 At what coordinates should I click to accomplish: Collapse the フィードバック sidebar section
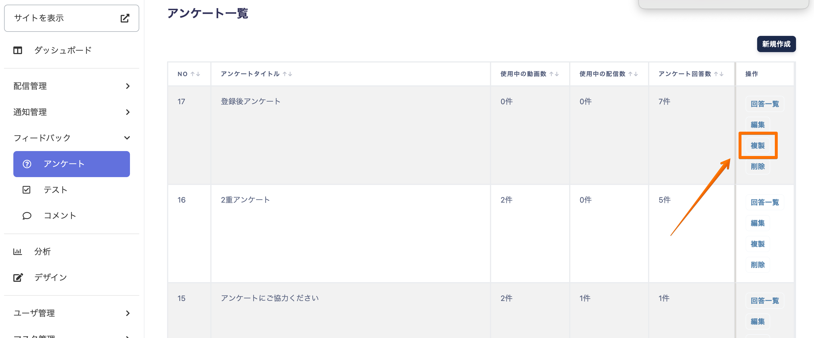[127, 138]
